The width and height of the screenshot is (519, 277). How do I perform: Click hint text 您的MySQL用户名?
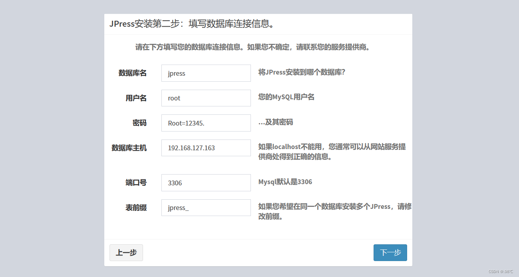[286, 97]
